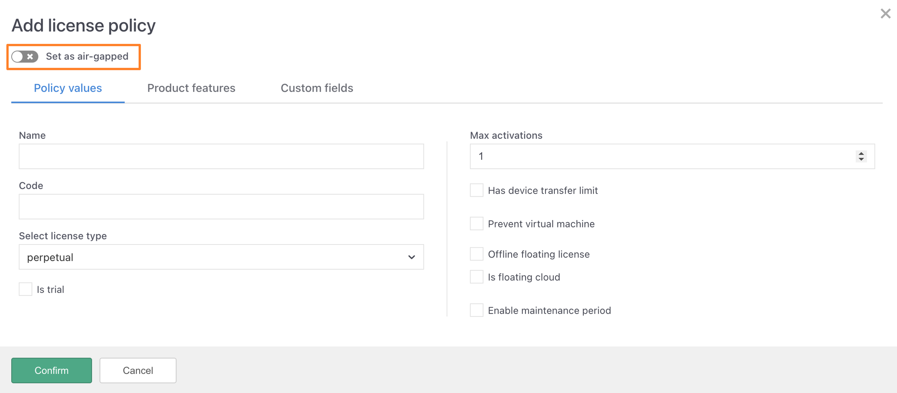Toggle the Set as air-gapped switch

tap(25, 57)
